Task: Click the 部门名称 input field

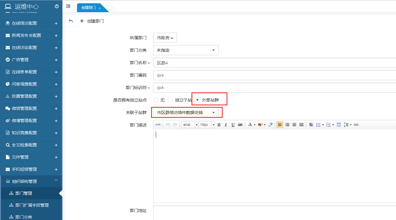Action: tap(274, 63)
